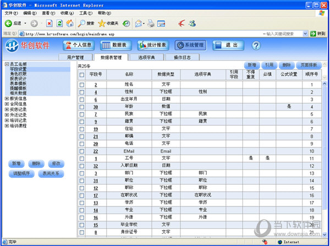Screen dimensions: 330x246
Task: Check the box for 民族 row
Action: click(x=81, y=114)
